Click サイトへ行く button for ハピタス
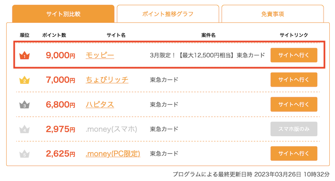 294,104
